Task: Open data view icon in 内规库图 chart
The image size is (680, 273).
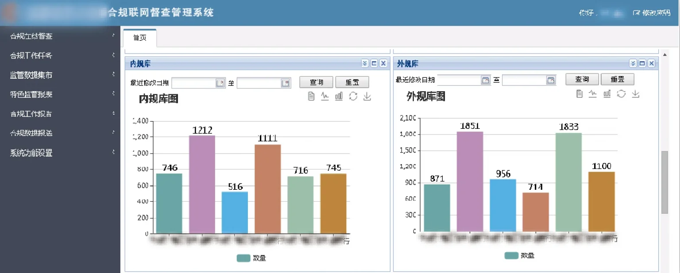Action: [x=311, y=96]
